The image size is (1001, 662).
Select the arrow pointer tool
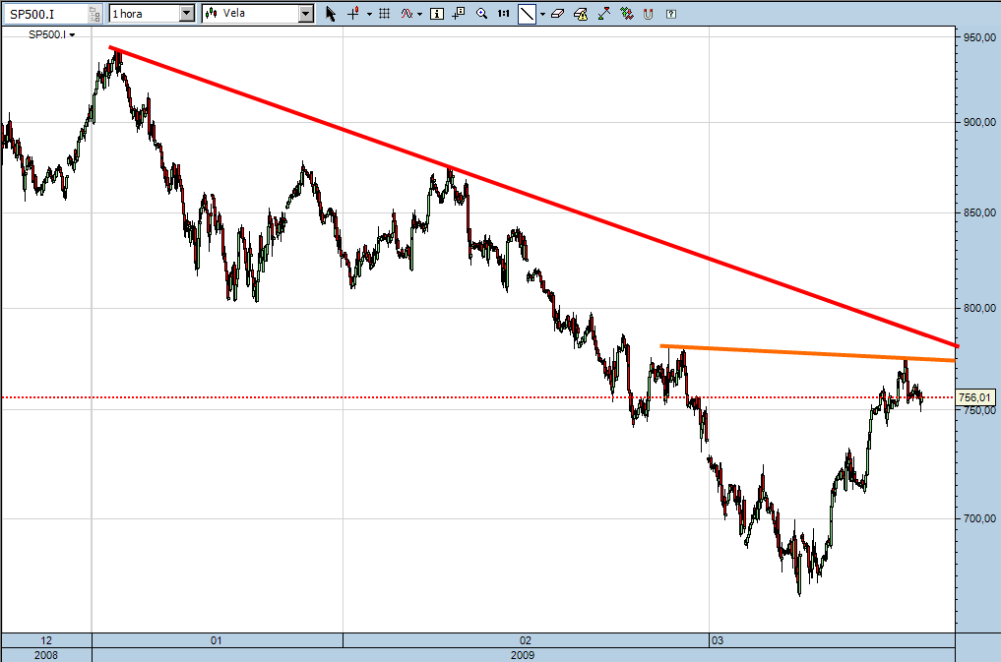click(331, 14)
